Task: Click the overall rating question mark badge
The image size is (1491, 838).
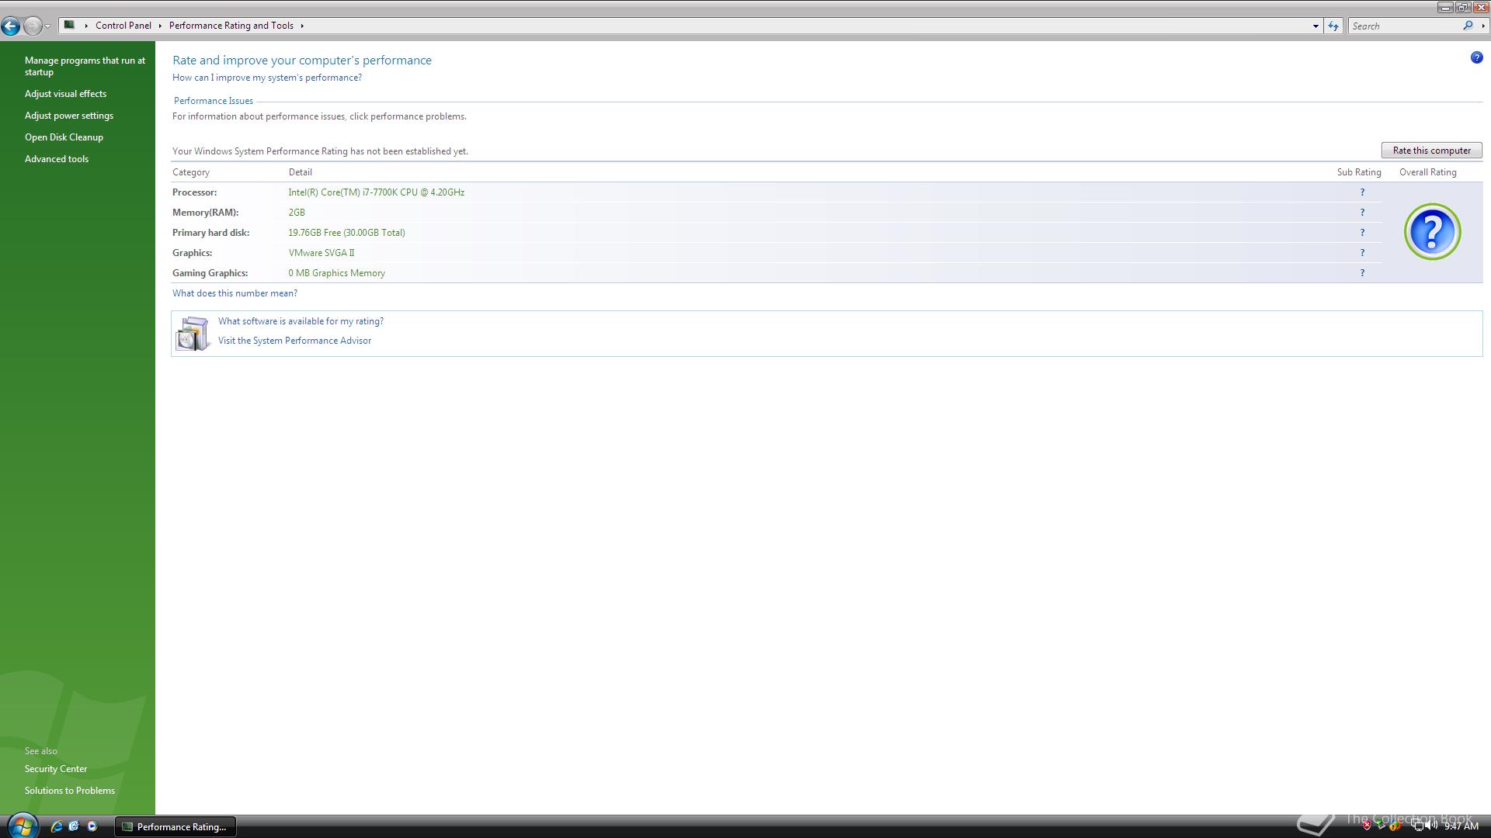Action: click(1432, 231)
